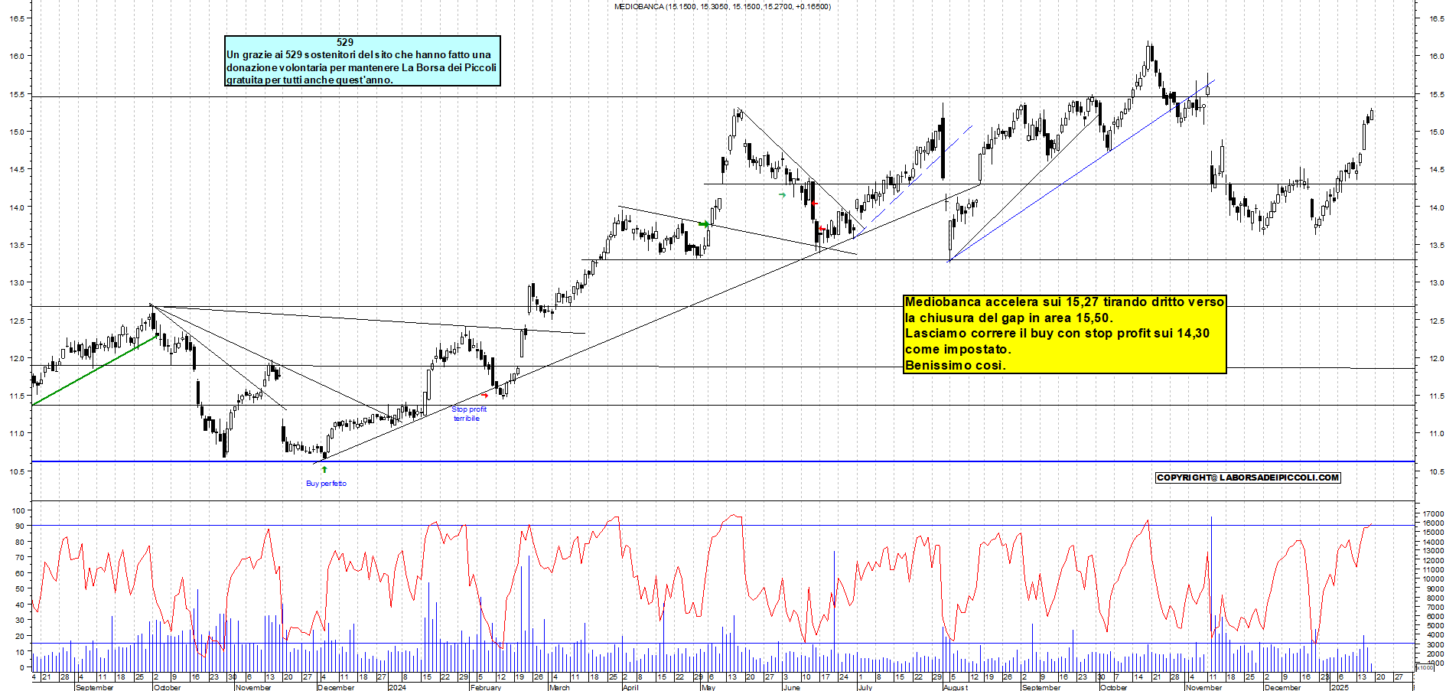Click the '100' oscillator scale label
This screenshot has width=1446, height=691.
pyautogui.click(x=18, y=511)
